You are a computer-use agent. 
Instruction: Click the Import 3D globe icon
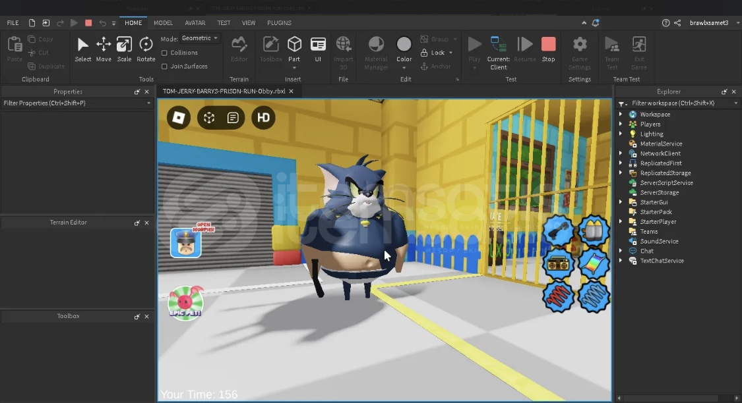(x=344, y=44)
